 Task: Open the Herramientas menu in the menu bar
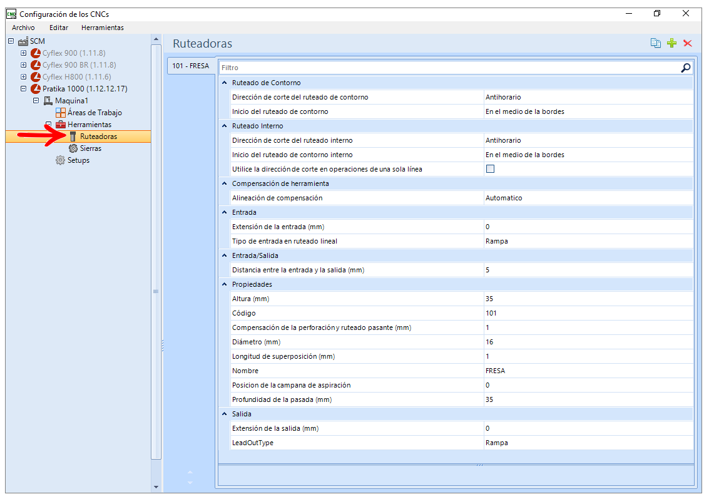click(103, 28)
